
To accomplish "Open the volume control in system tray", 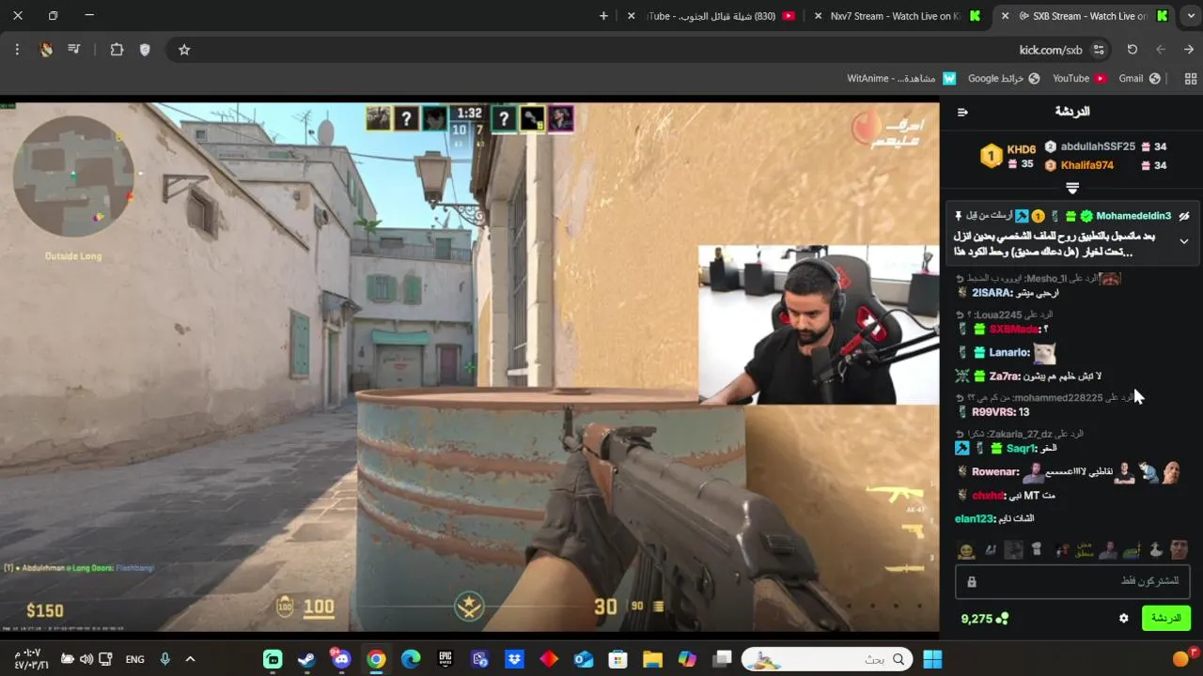I will pos(86,659).
